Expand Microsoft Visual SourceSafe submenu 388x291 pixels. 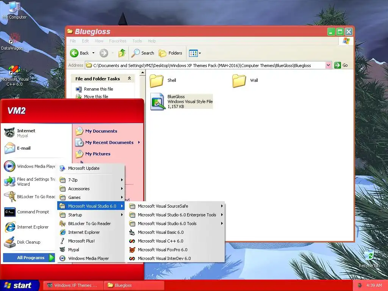click(175, 206)
